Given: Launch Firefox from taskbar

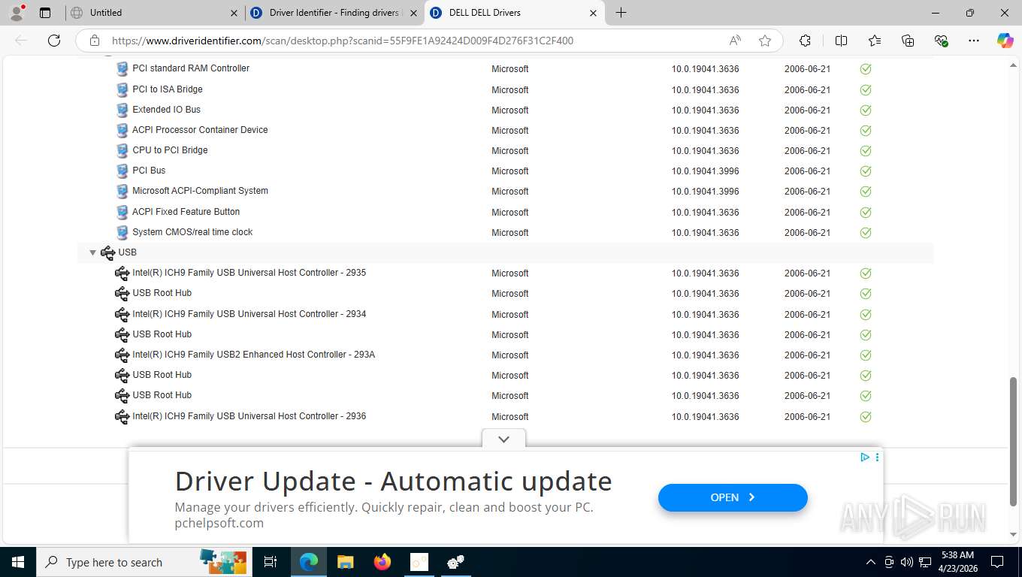Looking at the screenshot, I should point(382,562).
